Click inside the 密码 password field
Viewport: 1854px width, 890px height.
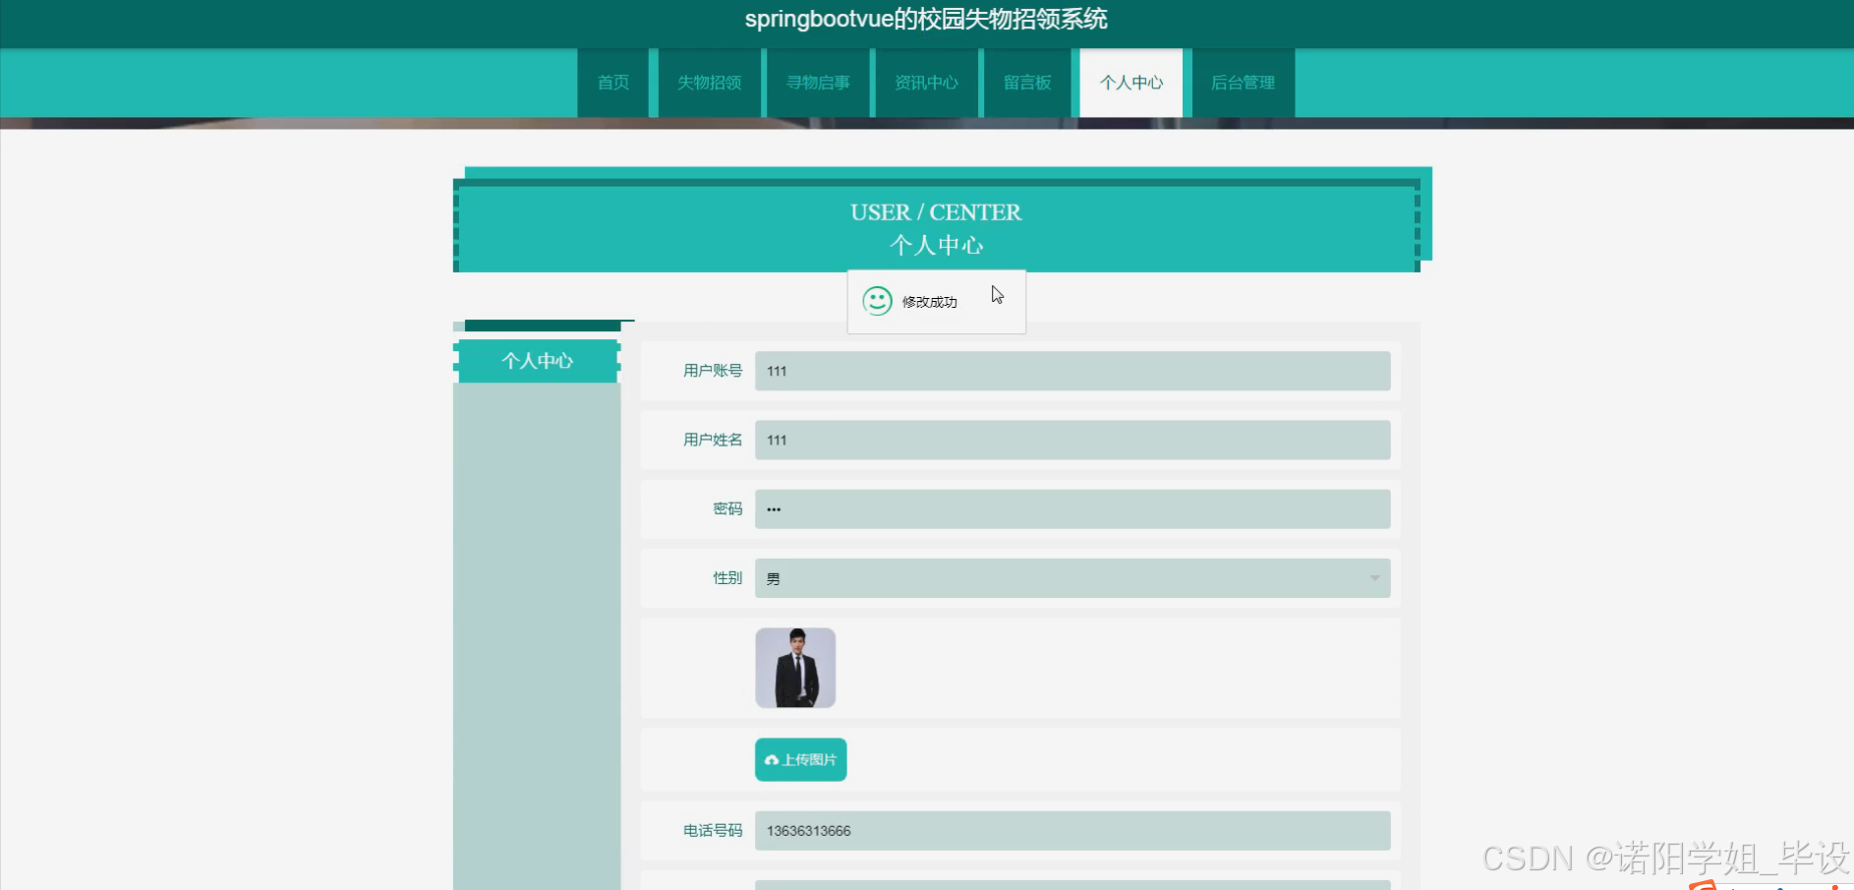(1072, 508)
